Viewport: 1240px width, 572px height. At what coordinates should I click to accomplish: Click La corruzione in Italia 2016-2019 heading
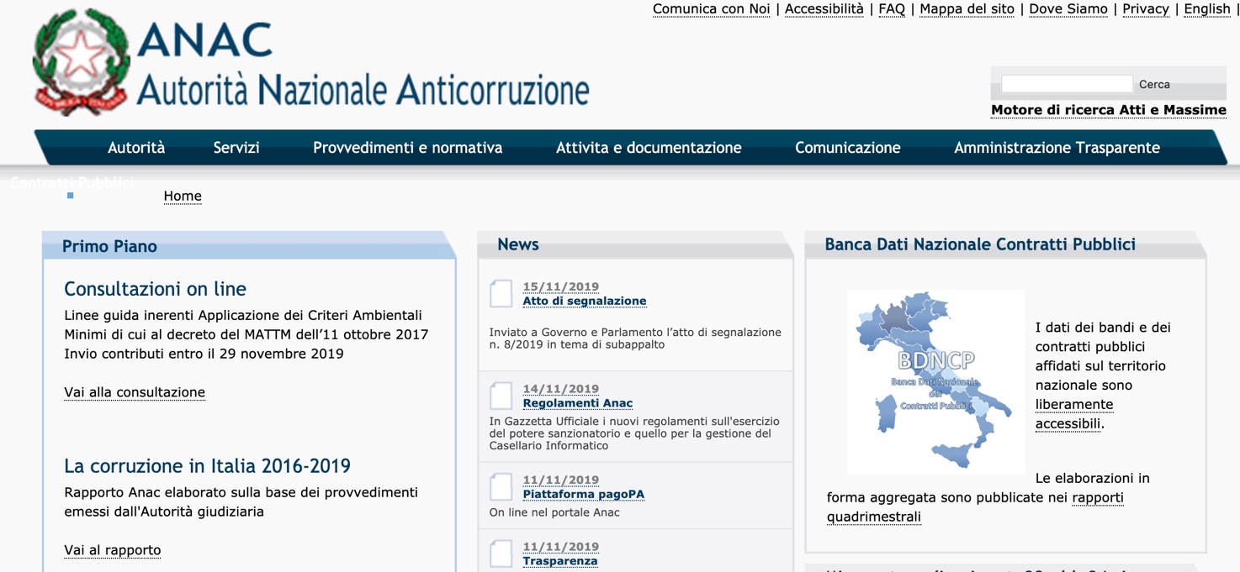(x=208, y=466)
